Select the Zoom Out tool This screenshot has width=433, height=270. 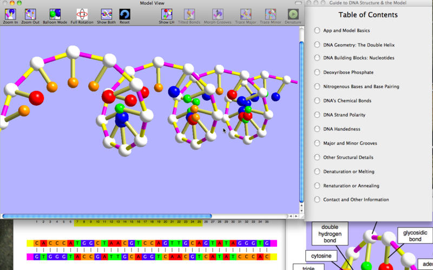coord(30,16)
